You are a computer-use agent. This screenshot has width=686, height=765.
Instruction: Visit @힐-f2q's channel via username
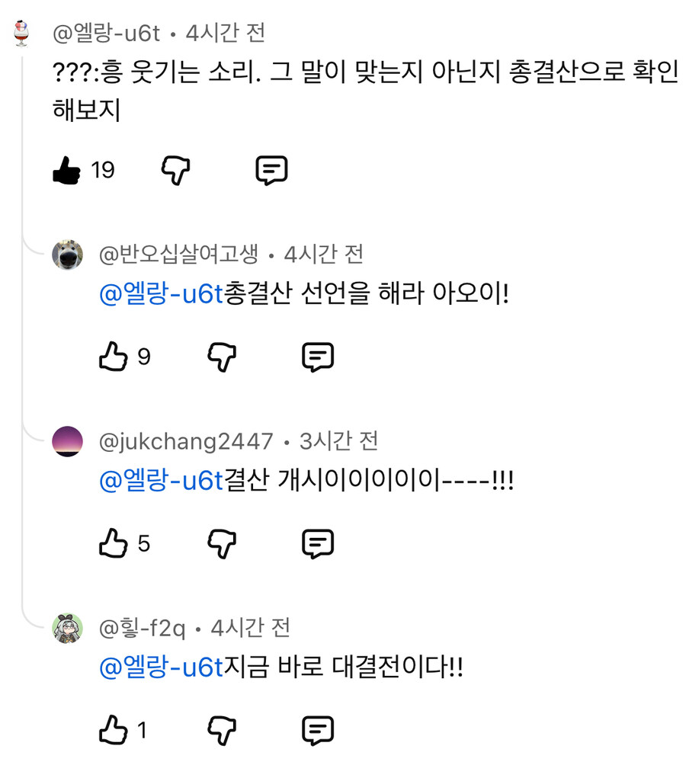pos(143,626)
